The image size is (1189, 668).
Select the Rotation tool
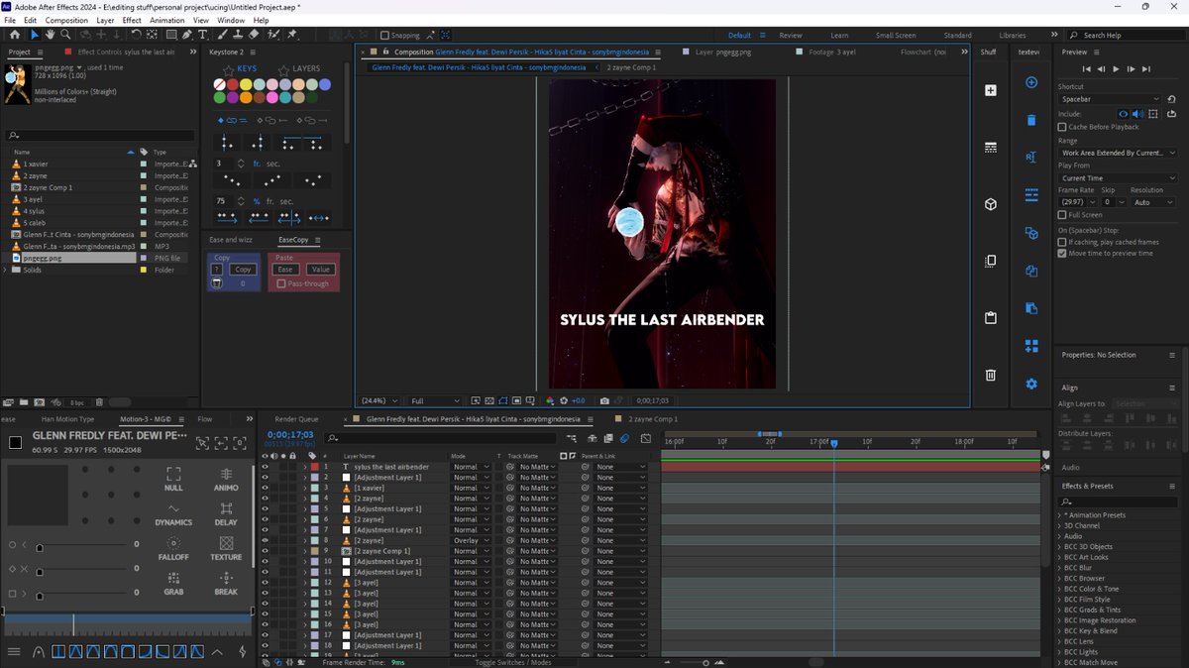coord(136,35)
